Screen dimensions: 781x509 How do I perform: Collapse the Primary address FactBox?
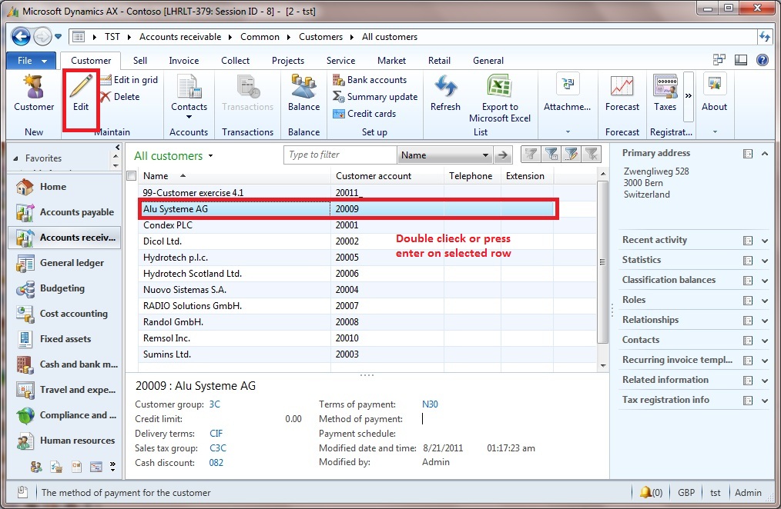coord(765,154)
